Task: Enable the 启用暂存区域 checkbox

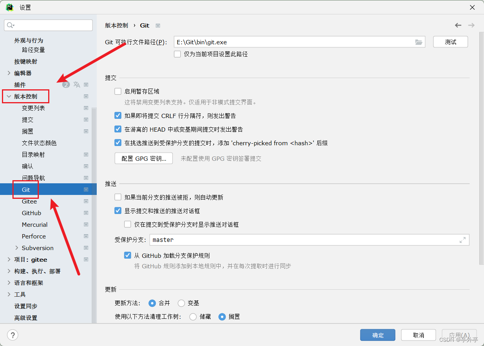Action: [118, 91]
